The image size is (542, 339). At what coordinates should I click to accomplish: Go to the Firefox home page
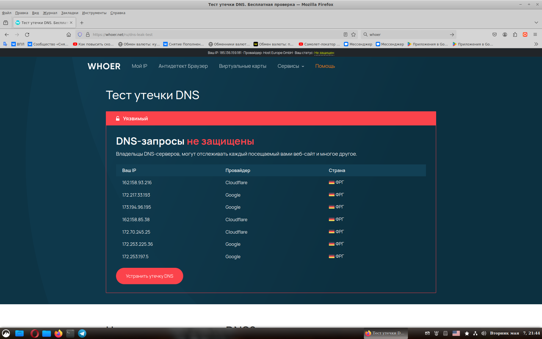[x=69, y=35]
